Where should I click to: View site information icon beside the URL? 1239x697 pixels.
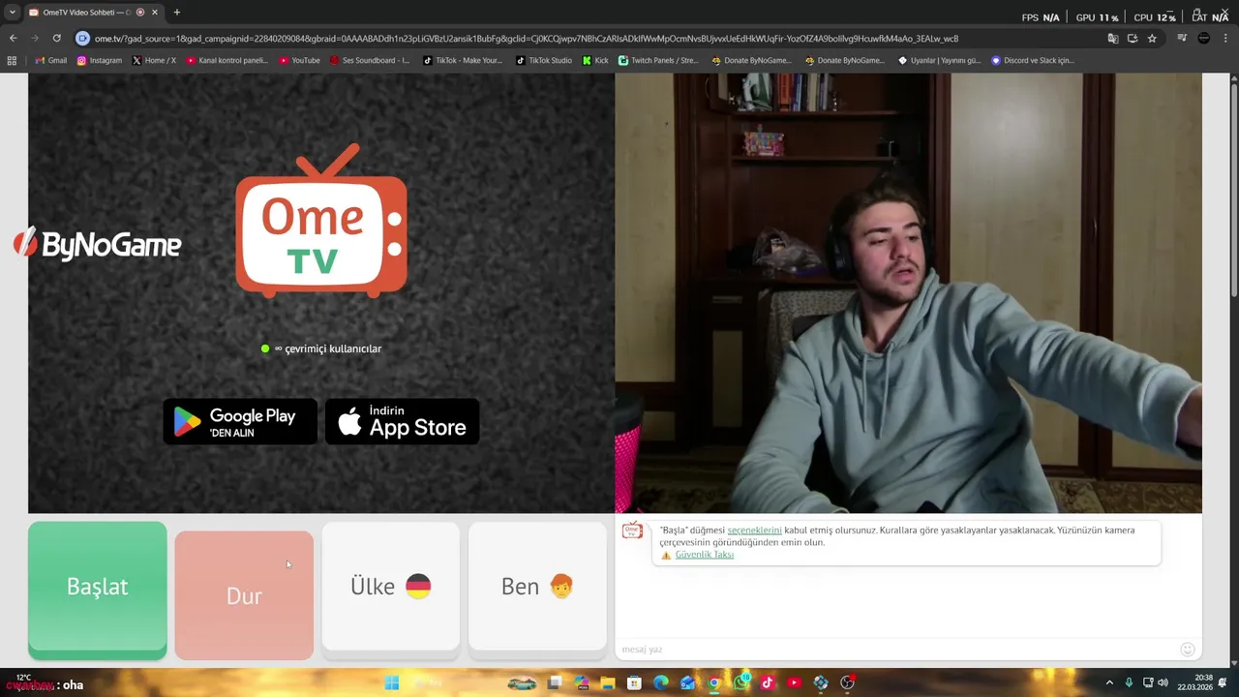pos(83,38)
